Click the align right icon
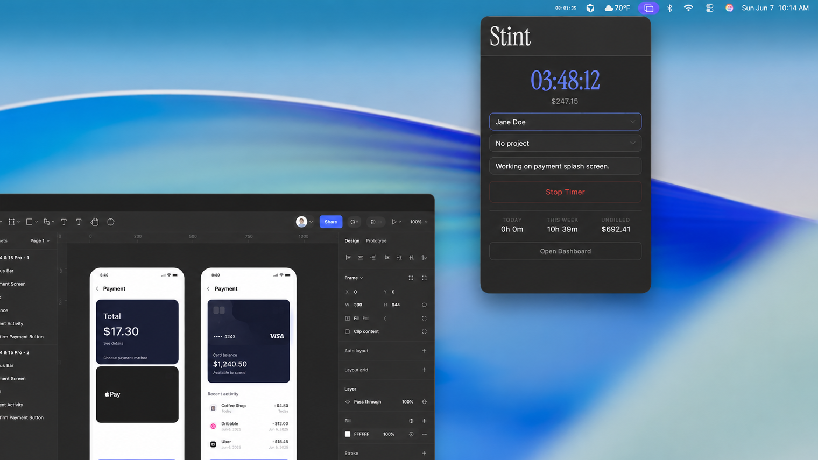The image size is (818, 460). click(x=373, y=258)
